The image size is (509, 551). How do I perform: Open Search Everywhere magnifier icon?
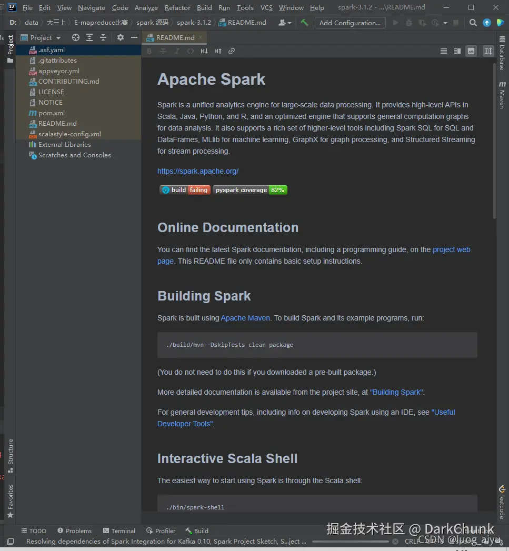point(473,23)
